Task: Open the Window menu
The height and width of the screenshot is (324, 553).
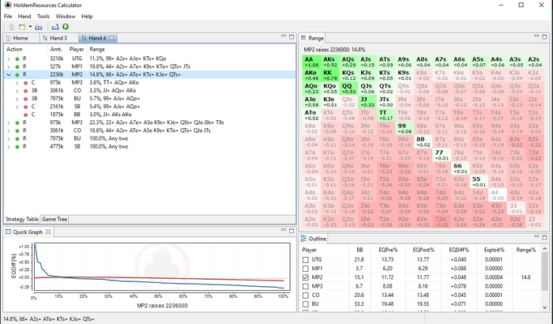Action: coord(66,17)
